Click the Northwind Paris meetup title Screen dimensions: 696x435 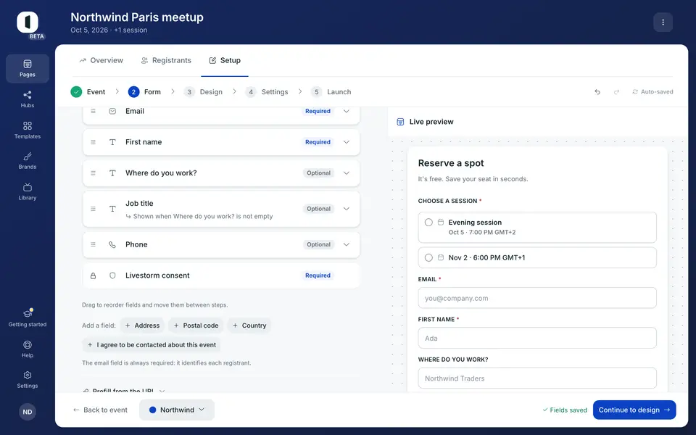pos(137,17)
